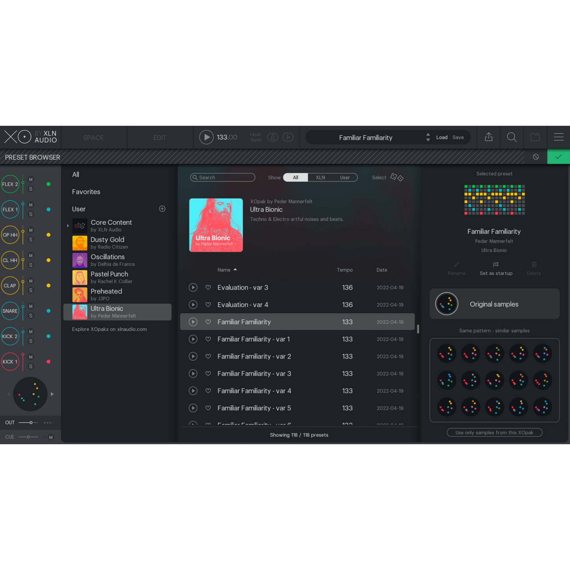Open the hamburger menu icon
The height and width of the screenshot is (570, 570).
(559, 137)
